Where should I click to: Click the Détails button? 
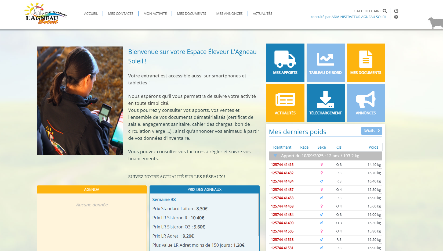(371, 131)
